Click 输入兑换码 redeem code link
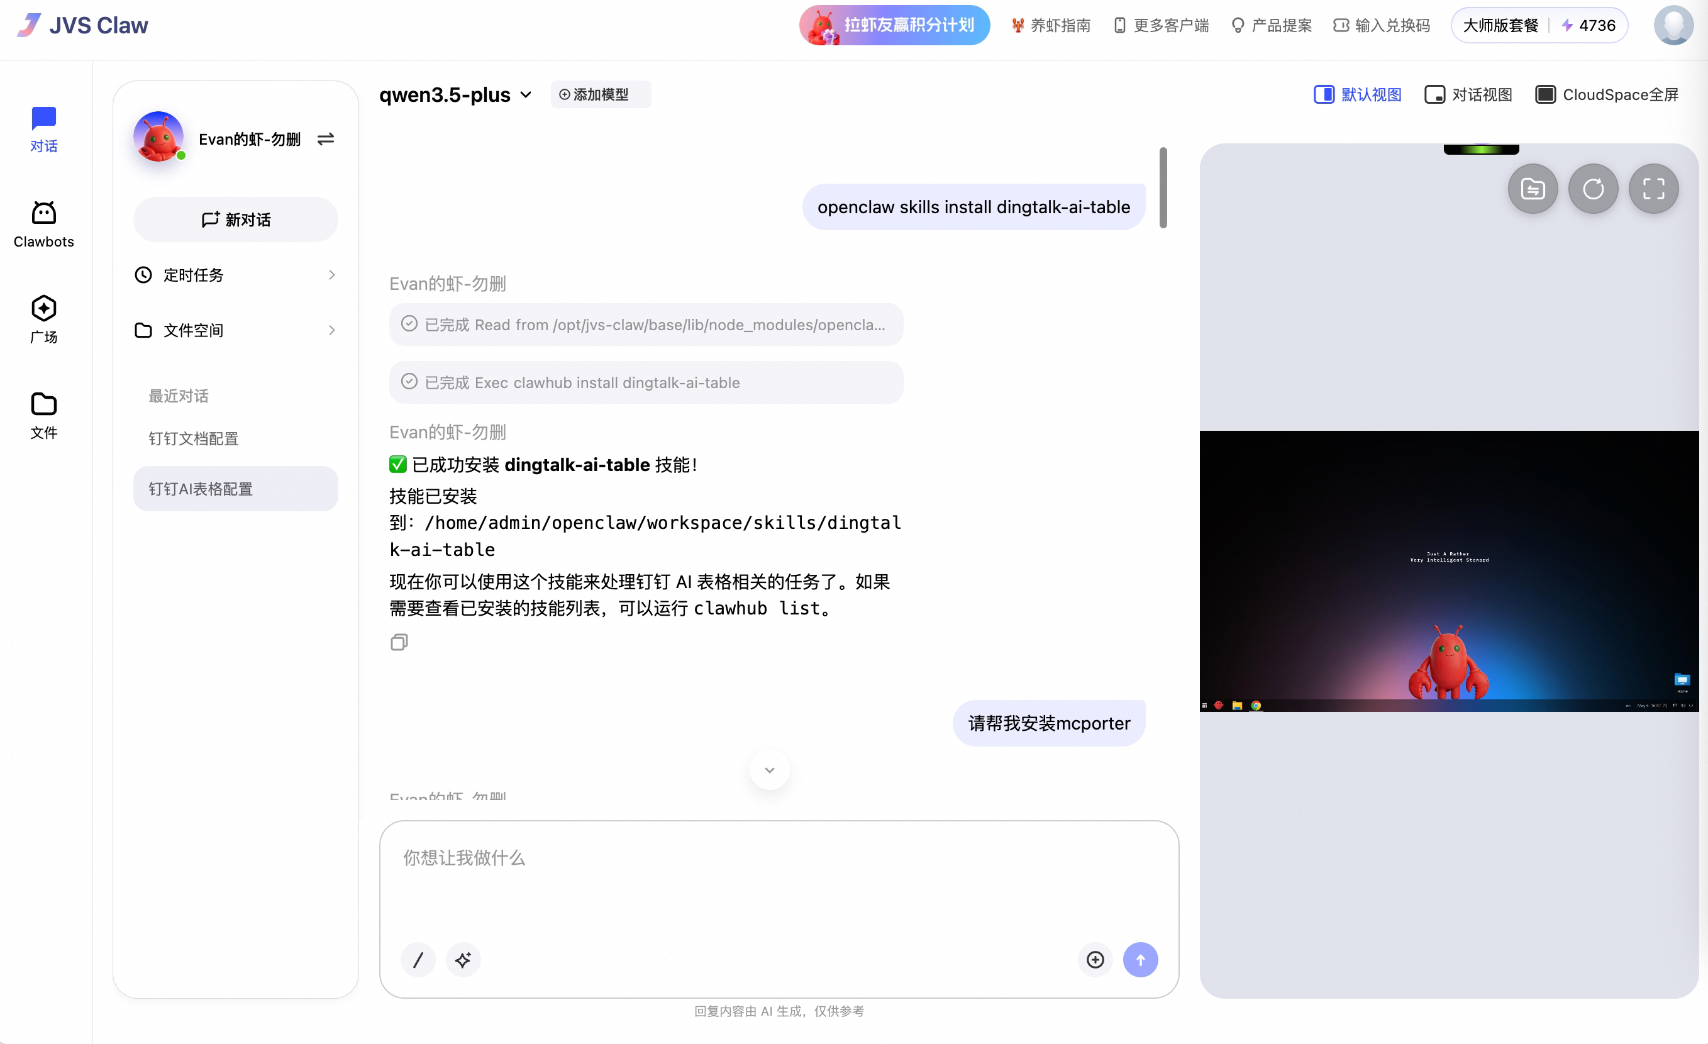This screenshot has height=1044, width=1708. click(1382, 26)
